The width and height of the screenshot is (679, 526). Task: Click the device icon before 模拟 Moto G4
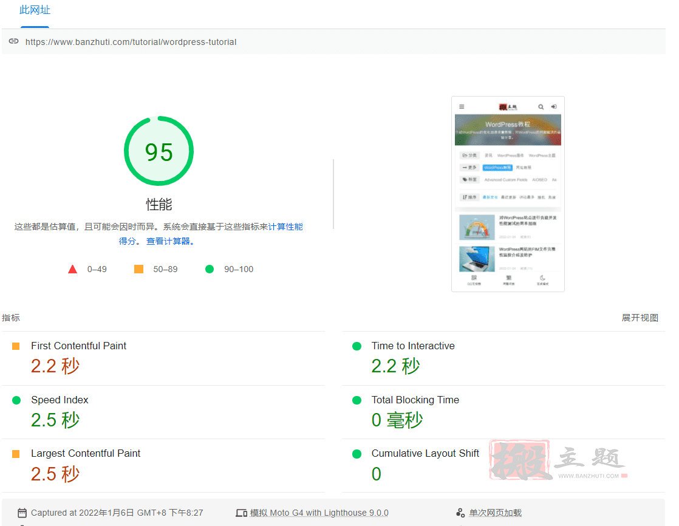click(242, 513)
